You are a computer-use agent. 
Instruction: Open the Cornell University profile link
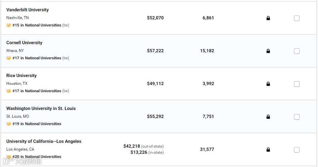24,43
